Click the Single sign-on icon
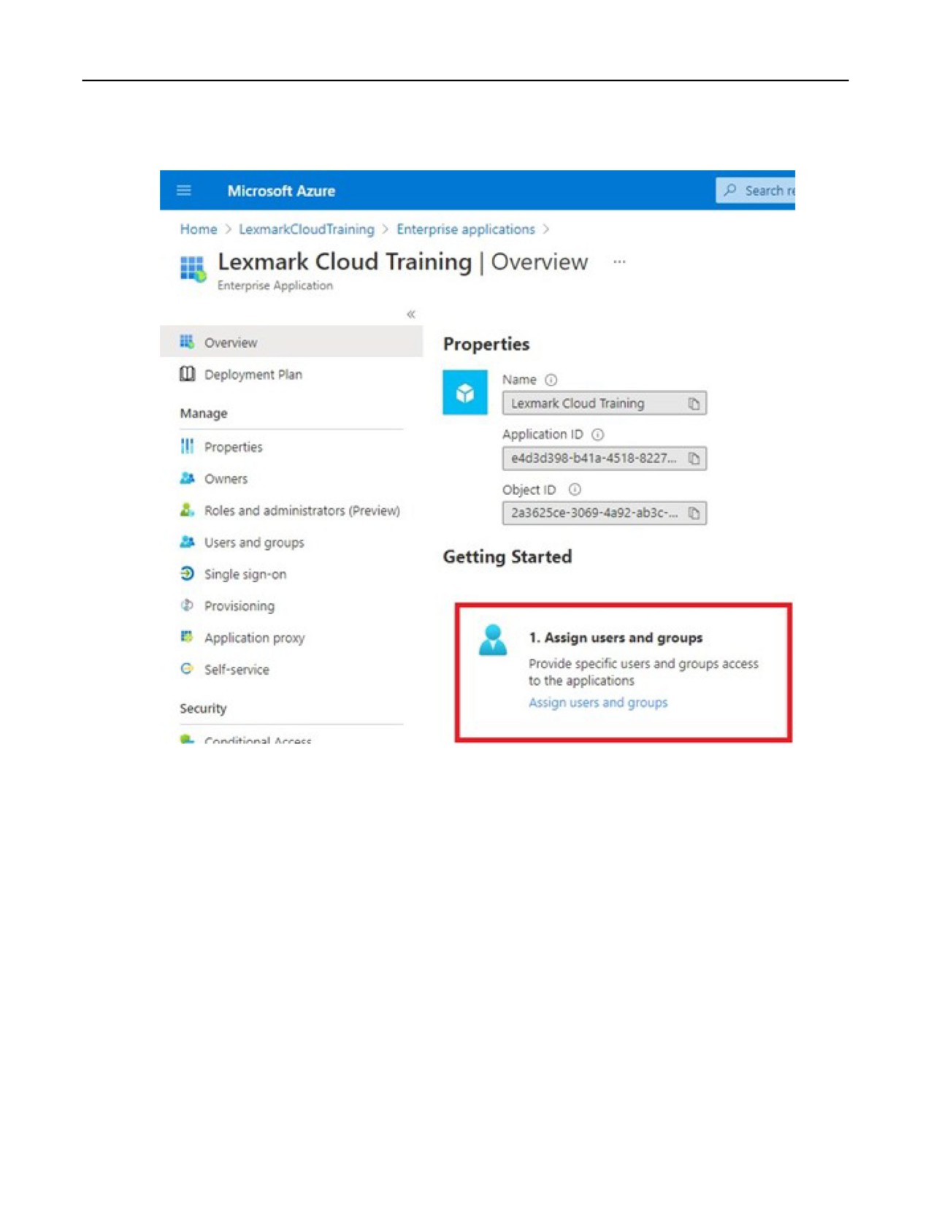The width and height of the screenshot is (931, 1205). (x=187, y=573)
